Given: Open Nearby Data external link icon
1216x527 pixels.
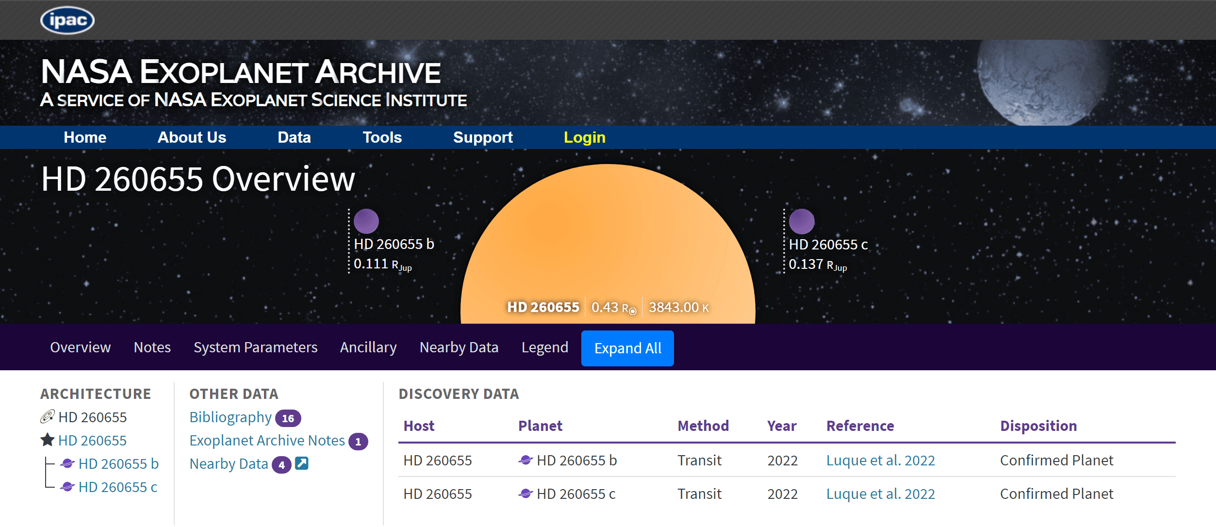Looking at the screenshot, I should click(302, 463).
